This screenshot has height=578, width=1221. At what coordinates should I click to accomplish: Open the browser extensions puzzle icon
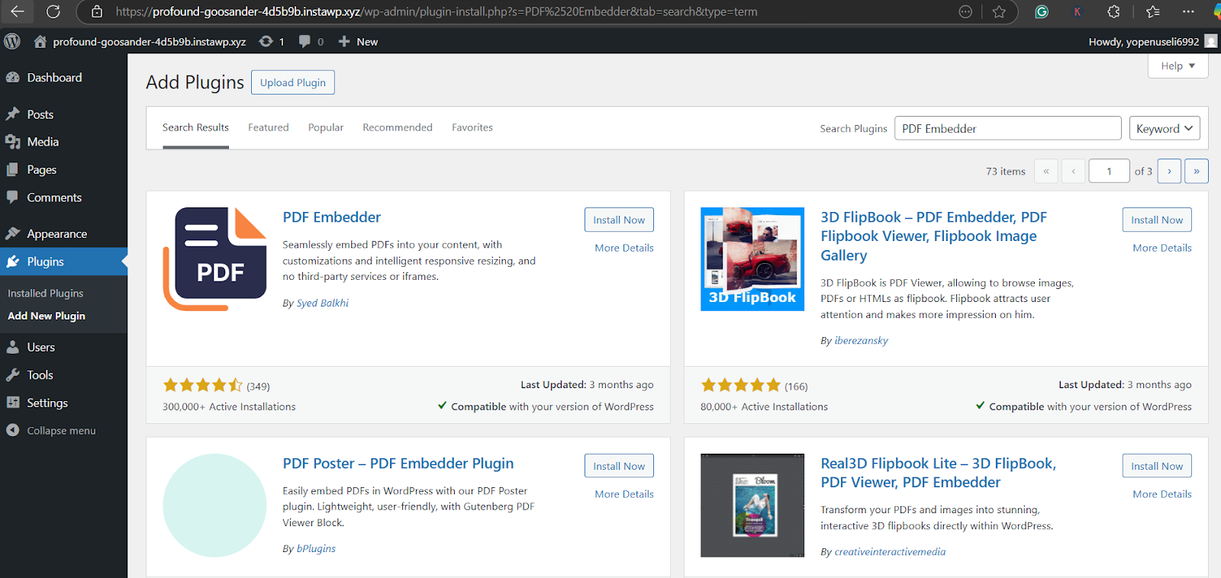tap(1113, 11)
